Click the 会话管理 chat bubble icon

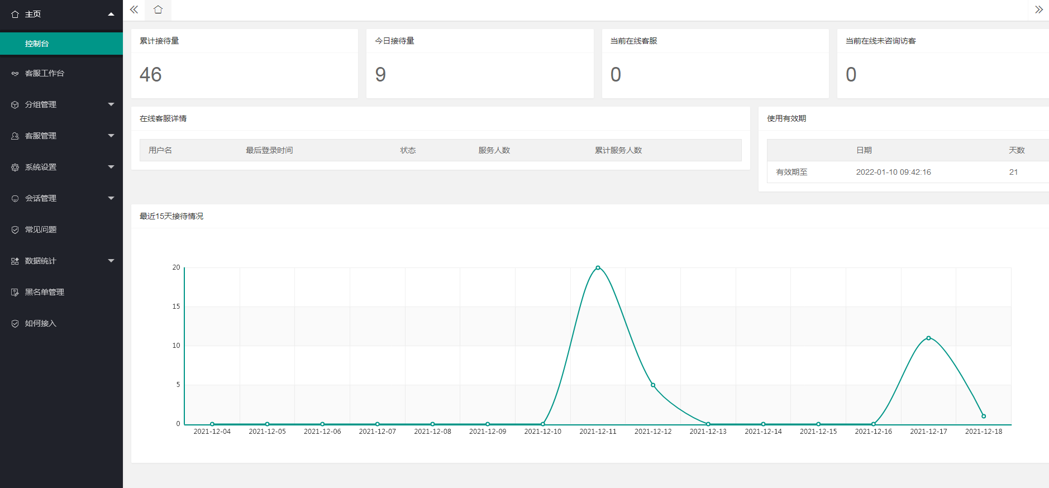(15, 198)
